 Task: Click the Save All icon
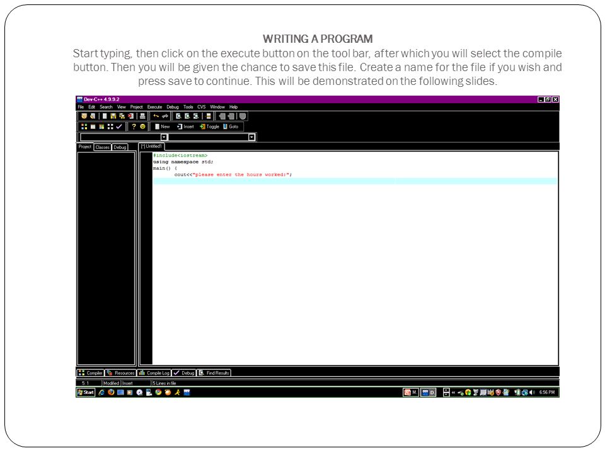pyautogui.click(x=122, y=116)
